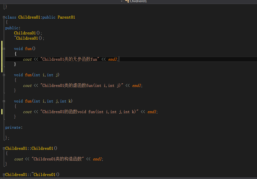257x179 pixels.
Task: Collapse the Children01::Children01() constructor definition
Action: [4, 148]
